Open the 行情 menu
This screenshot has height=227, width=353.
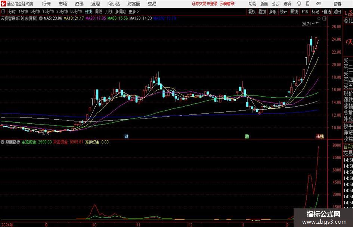[x=46, y=4]
